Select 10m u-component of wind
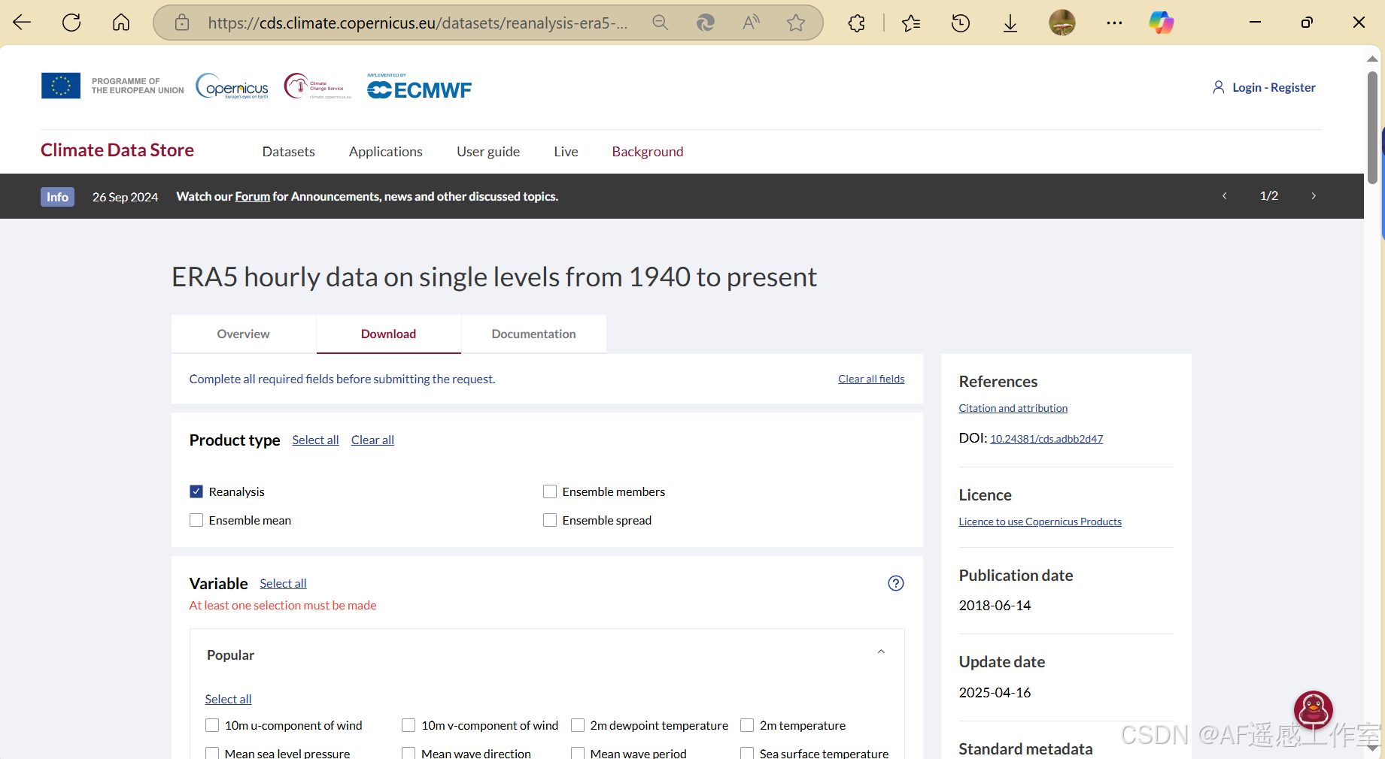This screenshot has width=1385, height=759. pyautogui.click(x=212, y=725)
